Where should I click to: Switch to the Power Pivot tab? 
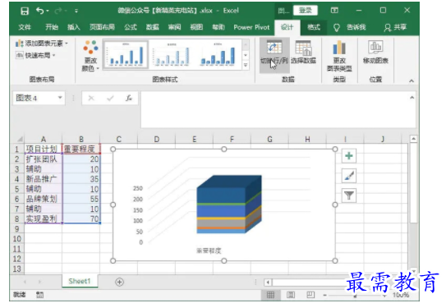pos(251,27)
